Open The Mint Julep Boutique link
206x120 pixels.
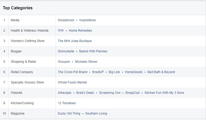click(x=75, y=41)
